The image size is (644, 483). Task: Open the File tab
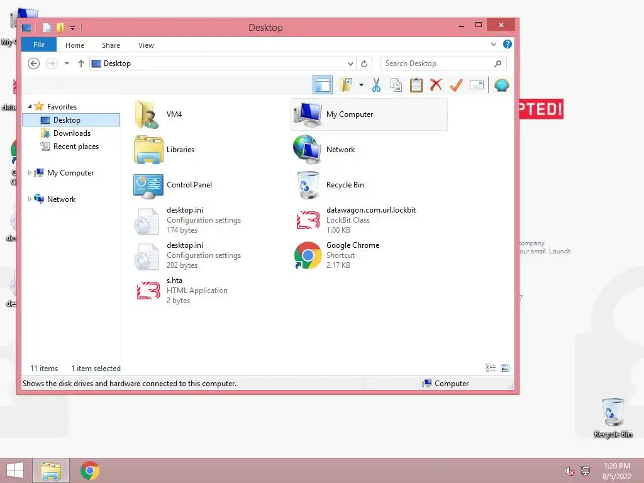[39, 45]
